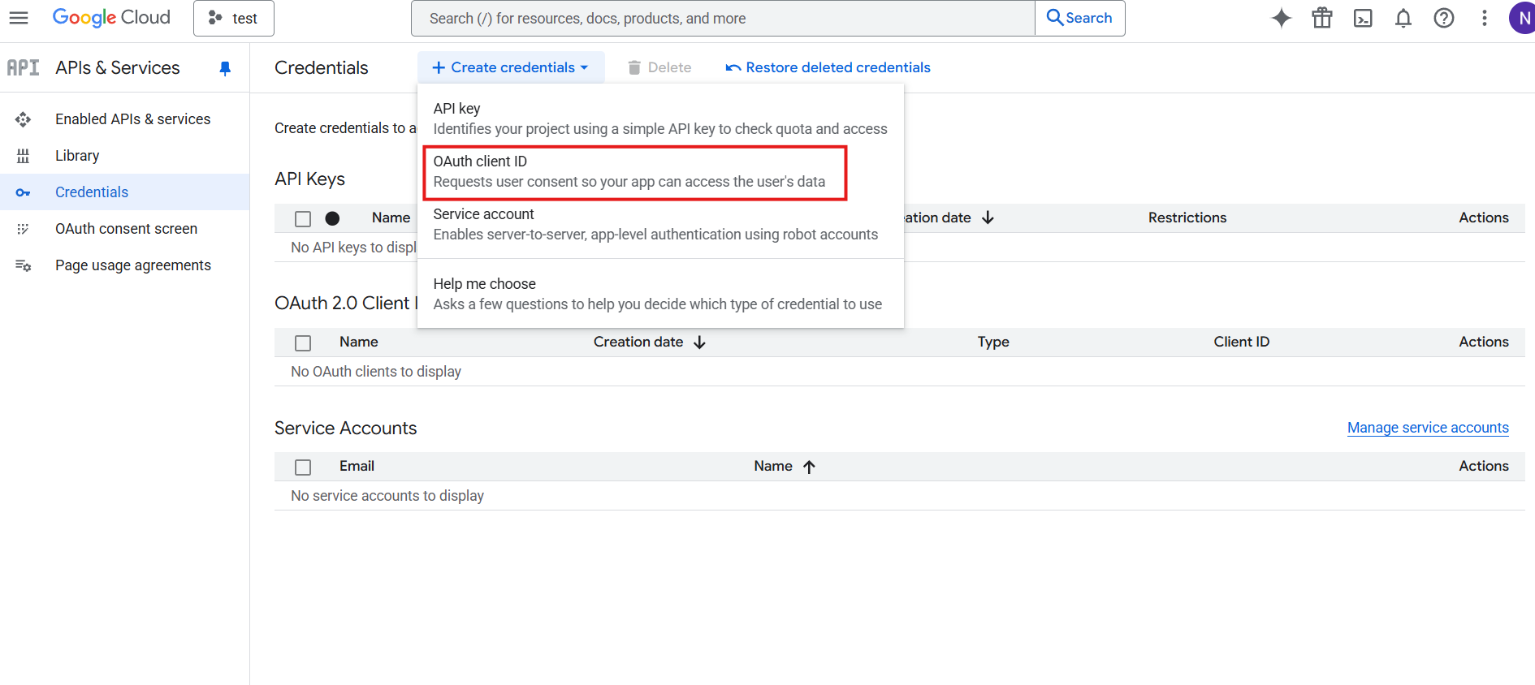The height and width of the screenshot is (685, 1535).
Task: Collapse the Create credentials dropdown
Action: pyautogui.click(x=511, y=67)
